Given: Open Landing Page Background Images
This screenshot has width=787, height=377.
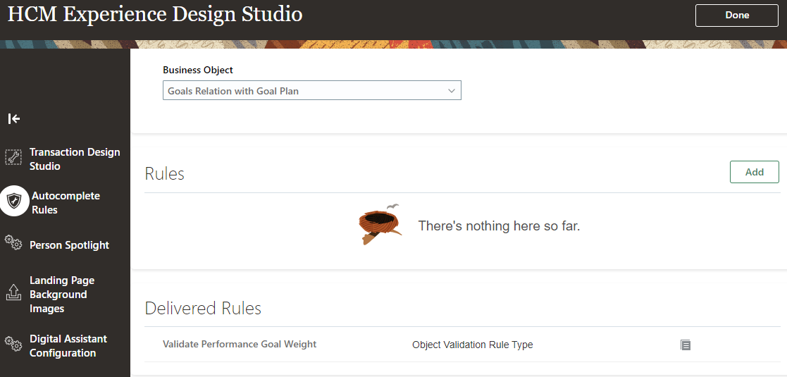Looking at the screenshot, I should pos(62,294).
